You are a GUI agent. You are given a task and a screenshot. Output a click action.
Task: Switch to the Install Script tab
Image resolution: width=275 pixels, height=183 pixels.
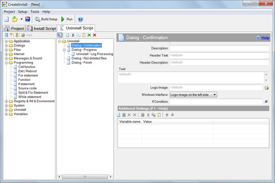[x=42, y=28]
